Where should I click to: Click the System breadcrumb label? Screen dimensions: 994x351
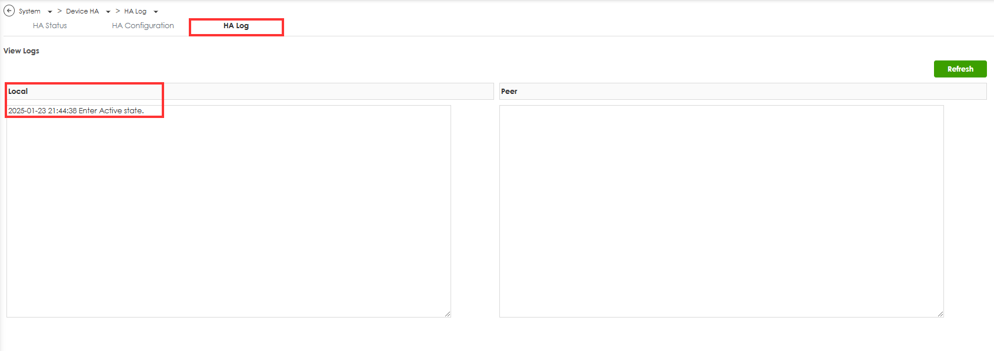(x=29, y=11)
